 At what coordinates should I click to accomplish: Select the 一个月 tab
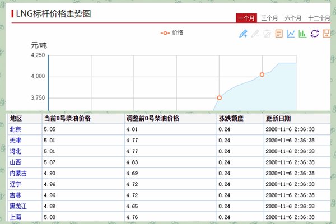pos(246,18)
